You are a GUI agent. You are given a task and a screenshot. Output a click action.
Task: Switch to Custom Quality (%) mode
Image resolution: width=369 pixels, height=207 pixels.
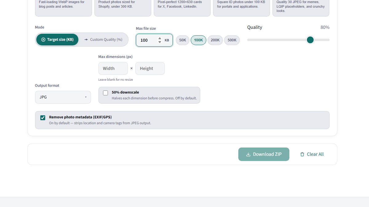pyautogui.click(x=103, y=40)
